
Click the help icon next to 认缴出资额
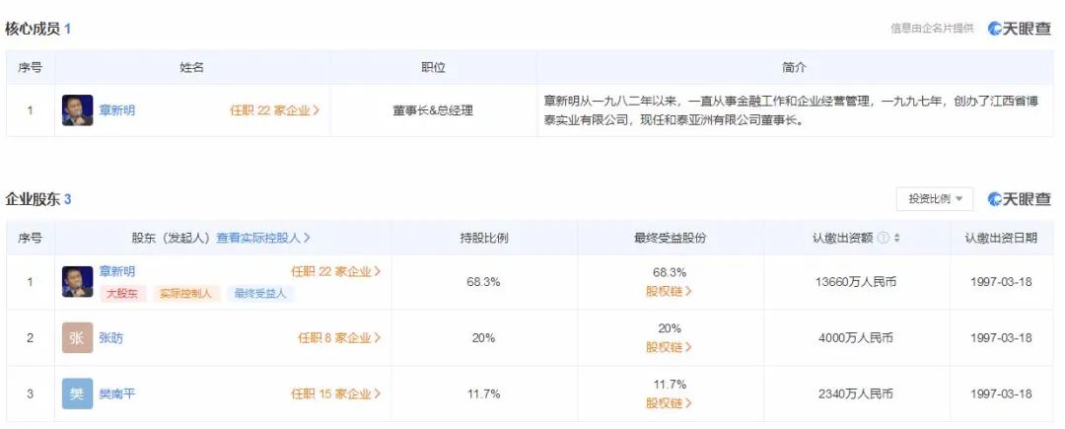tap(884, 238)
